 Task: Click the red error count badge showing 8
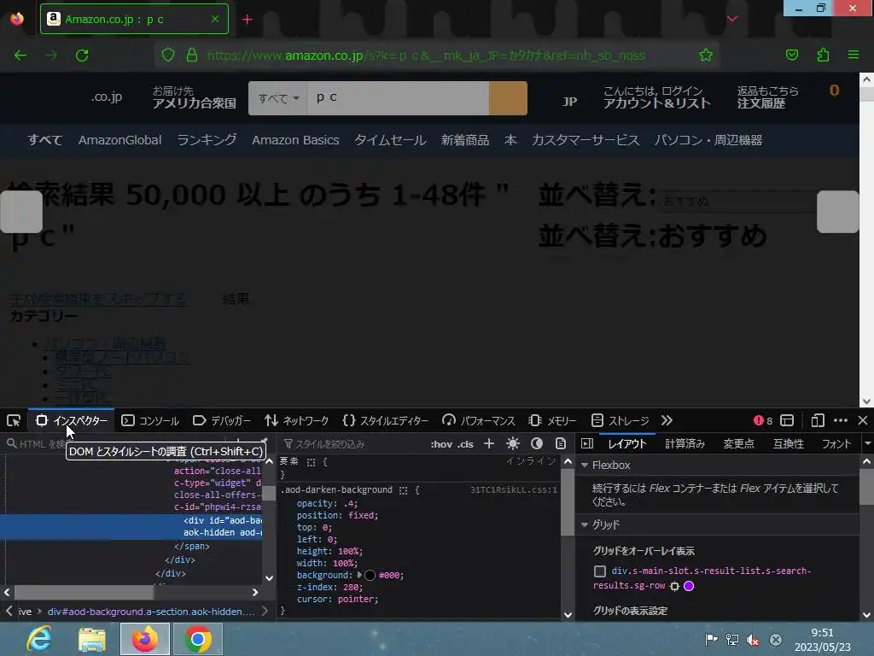pos(763,420)
